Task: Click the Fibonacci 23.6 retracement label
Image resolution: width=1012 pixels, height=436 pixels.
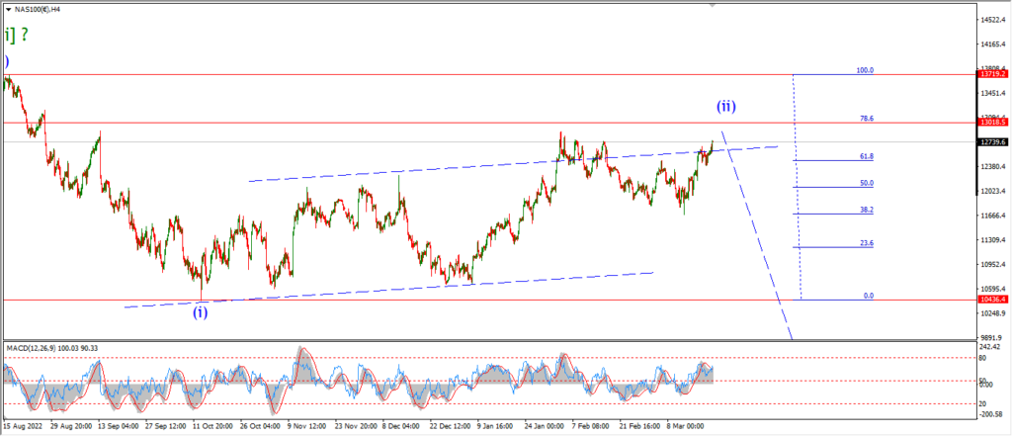Action: 867,243
